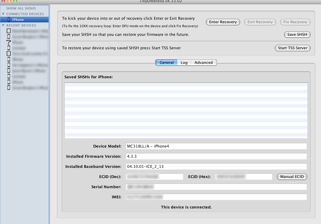Click the ECID (Dec) field
The height and width of the screenshot is (224, 321).
(154, 177)
